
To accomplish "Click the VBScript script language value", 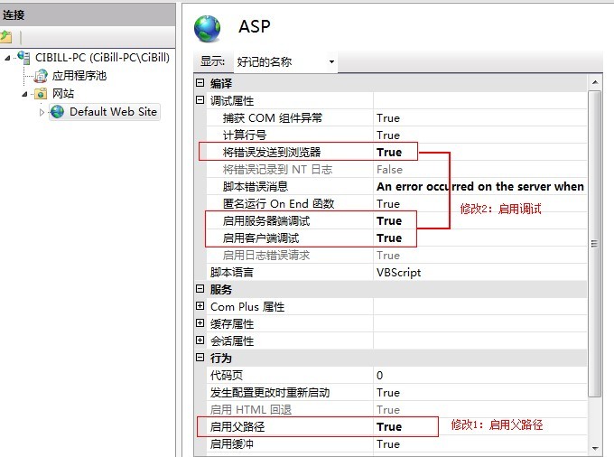I will [x=398, y=273].
